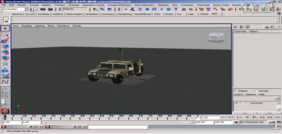Go to end of playback range
Viewport: 282px width, 134px height.
point(278,117)
